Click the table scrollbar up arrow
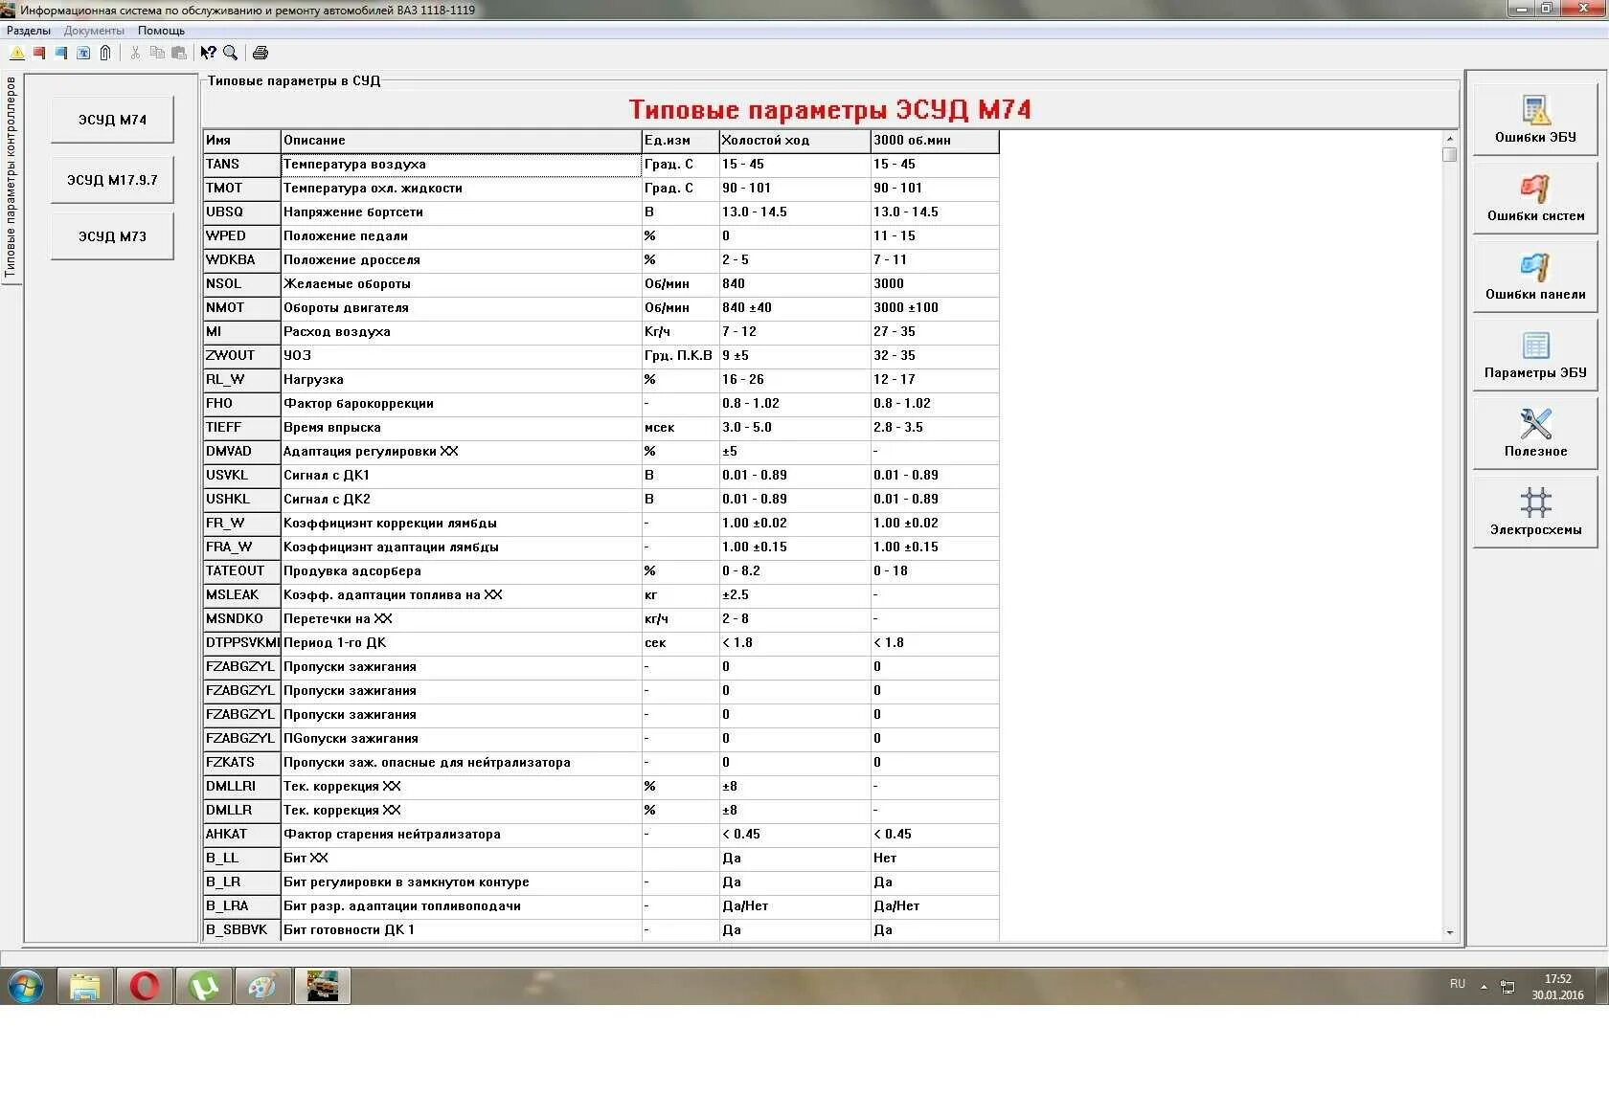Viewport: 1609px width, 1094px height. (x=1449, y=139)
